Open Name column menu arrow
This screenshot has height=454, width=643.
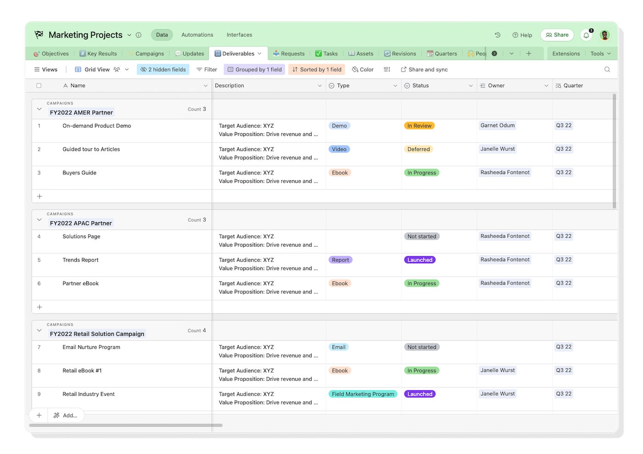(205, 86)
